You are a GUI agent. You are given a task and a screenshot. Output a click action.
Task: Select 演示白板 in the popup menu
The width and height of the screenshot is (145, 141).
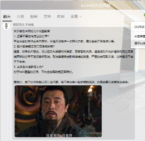(x=139, y=43)
